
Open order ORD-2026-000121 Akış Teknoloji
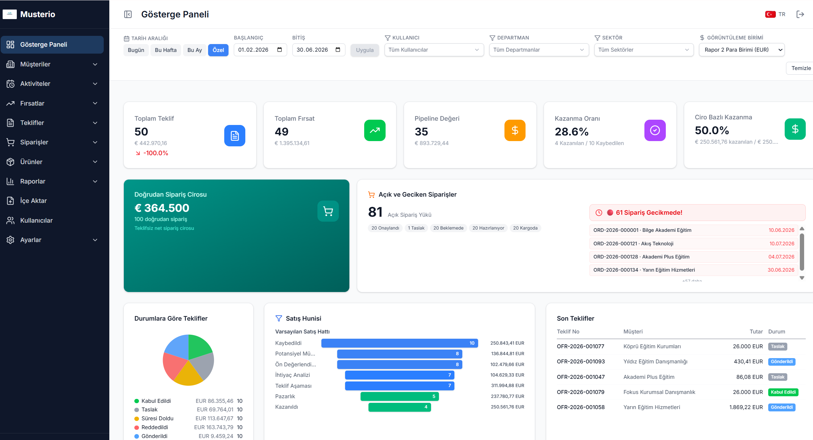coord(693,243)
